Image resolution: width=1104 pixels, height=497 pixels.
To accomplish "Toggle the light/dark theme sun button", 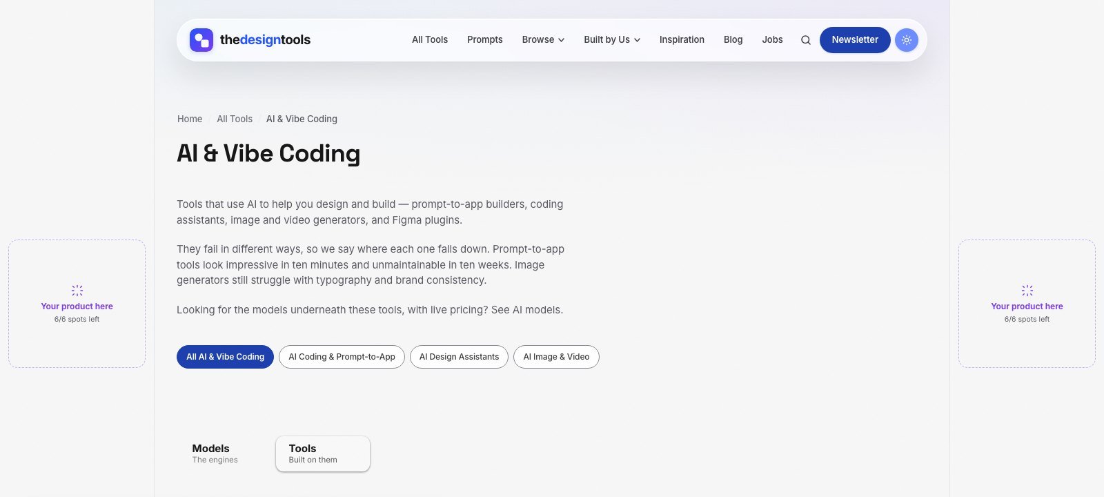I will [x=907, y=40].
